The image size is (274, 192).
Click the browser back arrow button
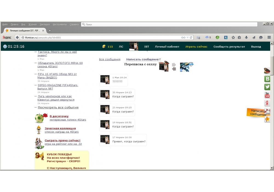click(18, 38)
